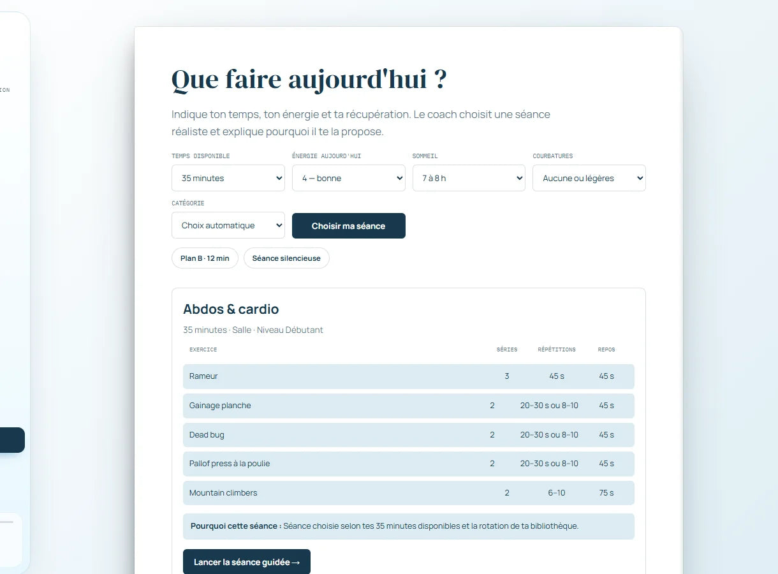Click the 6–10 repetitions value for Mountain climbers
This screenshot has height=574, width=778.
[x=557, y=493]
